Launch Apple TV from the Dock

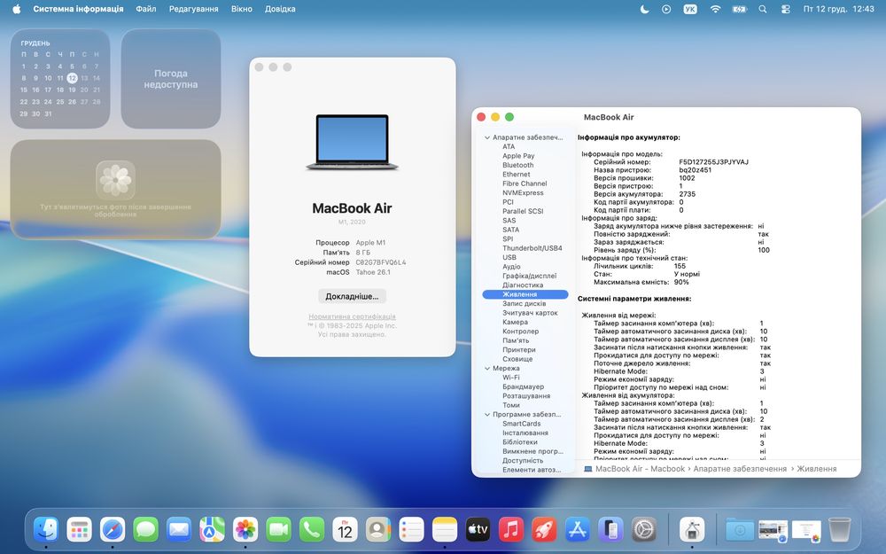click(478, 530)
